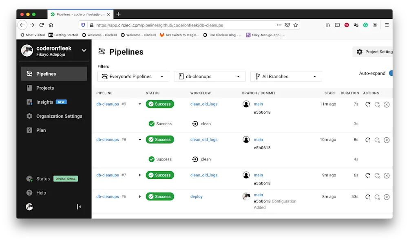
Task: Click the db-cleanups #6 pipeline link
Action: [x=107, y=196]
